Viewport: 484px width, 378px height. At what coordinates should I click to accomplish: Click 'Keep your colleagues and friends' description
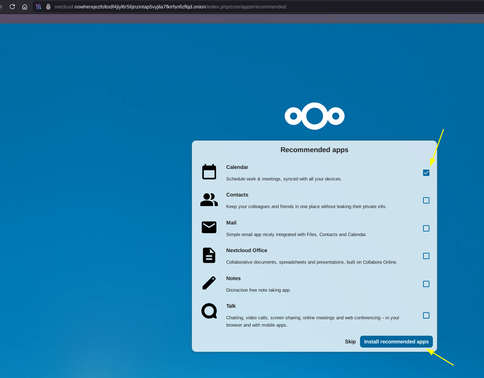306,206
